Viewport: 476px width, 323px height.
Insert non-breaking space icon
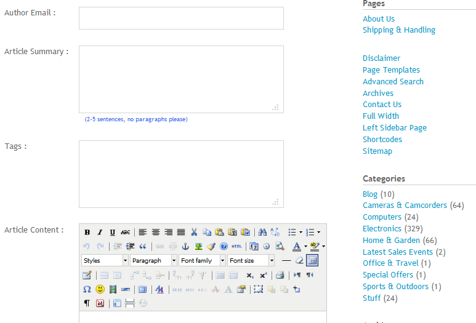tap(100, 303)
